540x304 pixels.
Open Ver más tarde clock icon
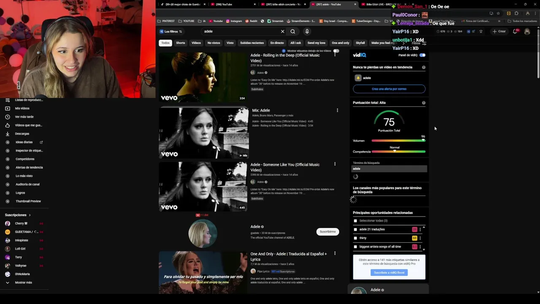[x=8, y=117]
